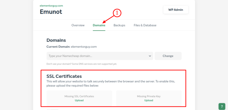Click the numbered circle annotation marker
228x110 pixels.
click(x=117, y=13)
